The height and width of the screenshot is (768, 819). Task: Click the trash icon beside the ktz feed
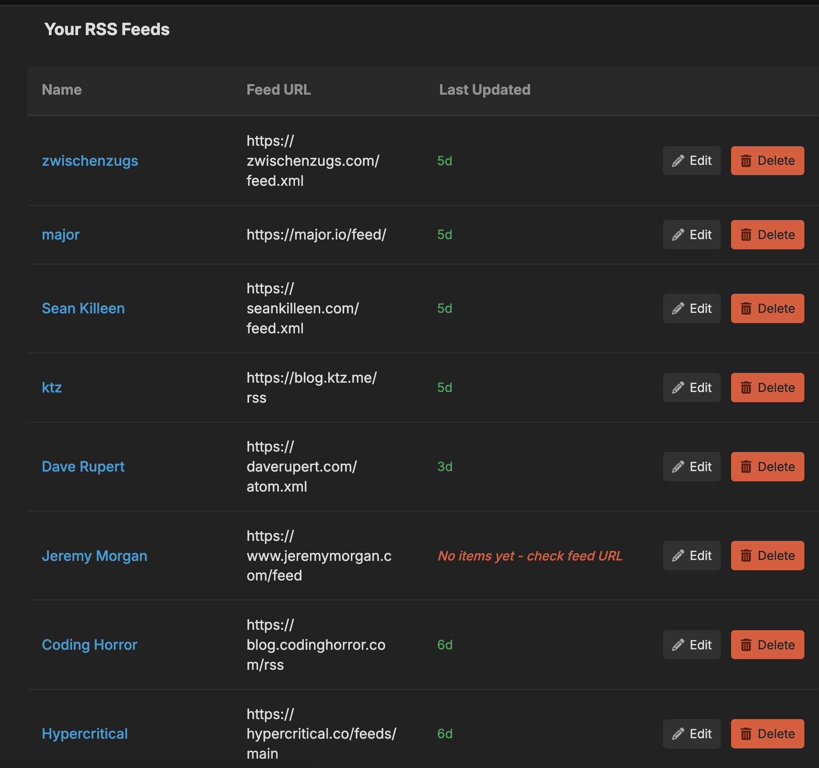(x=747, y=387)
